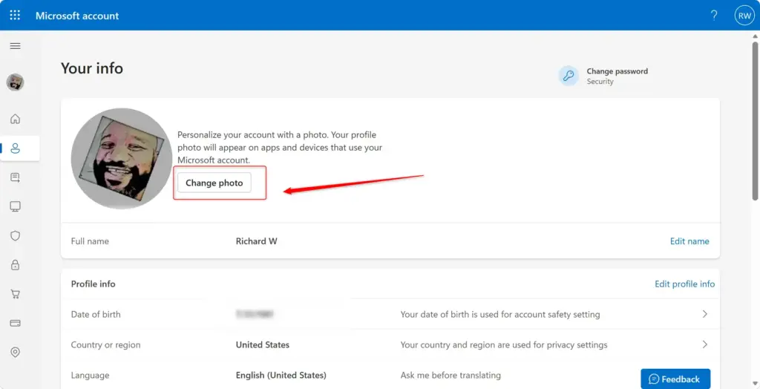The width and height of the screenshot is (760, 389).
Task: Open the Privacy lock sidebar icon
Action: point(15,265)
